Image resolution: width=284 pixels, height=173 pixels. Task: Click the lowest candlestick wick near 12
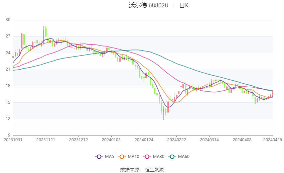(x=164, y=113)
